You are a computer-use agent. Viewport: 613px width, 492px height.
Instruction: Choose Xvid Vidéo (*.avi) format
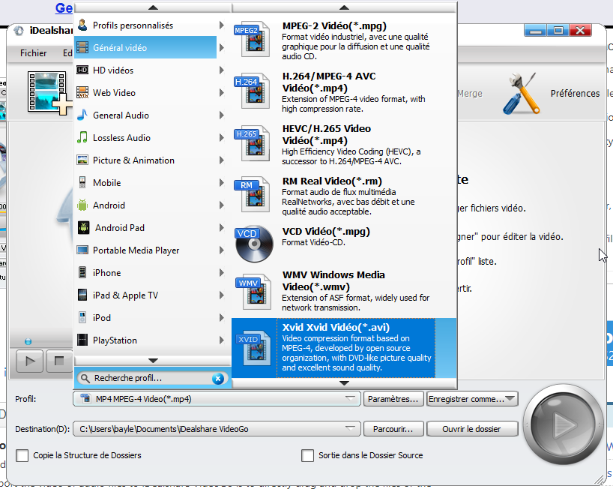point(344,348)
